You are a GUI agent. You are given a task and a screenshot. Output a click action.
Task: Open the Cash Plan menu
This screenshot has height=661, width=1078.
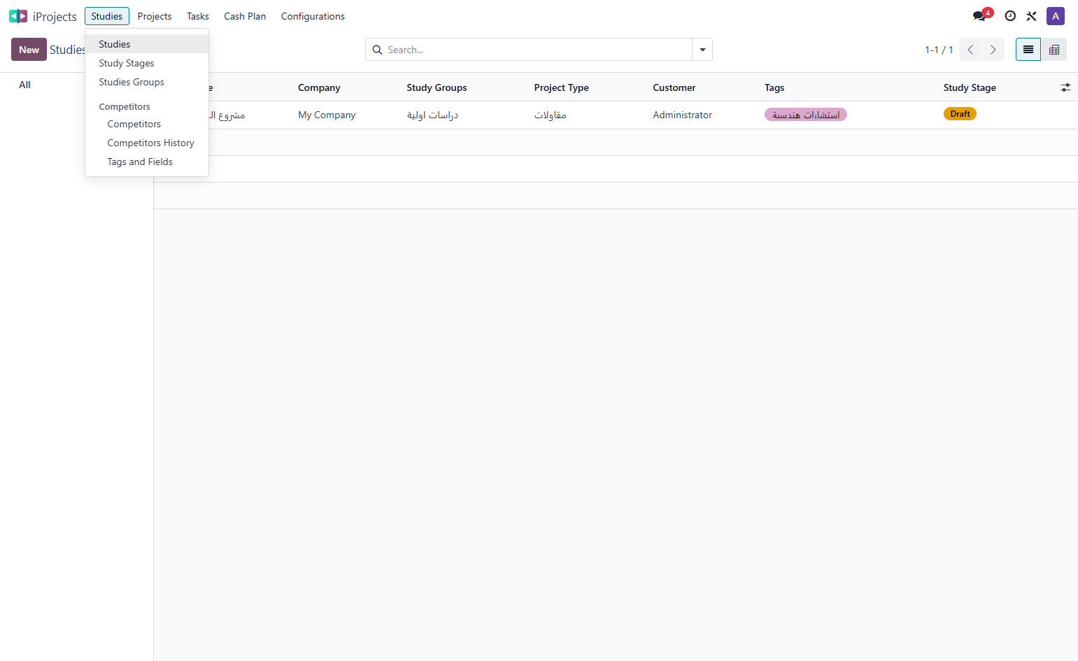[x=245, y=16]
